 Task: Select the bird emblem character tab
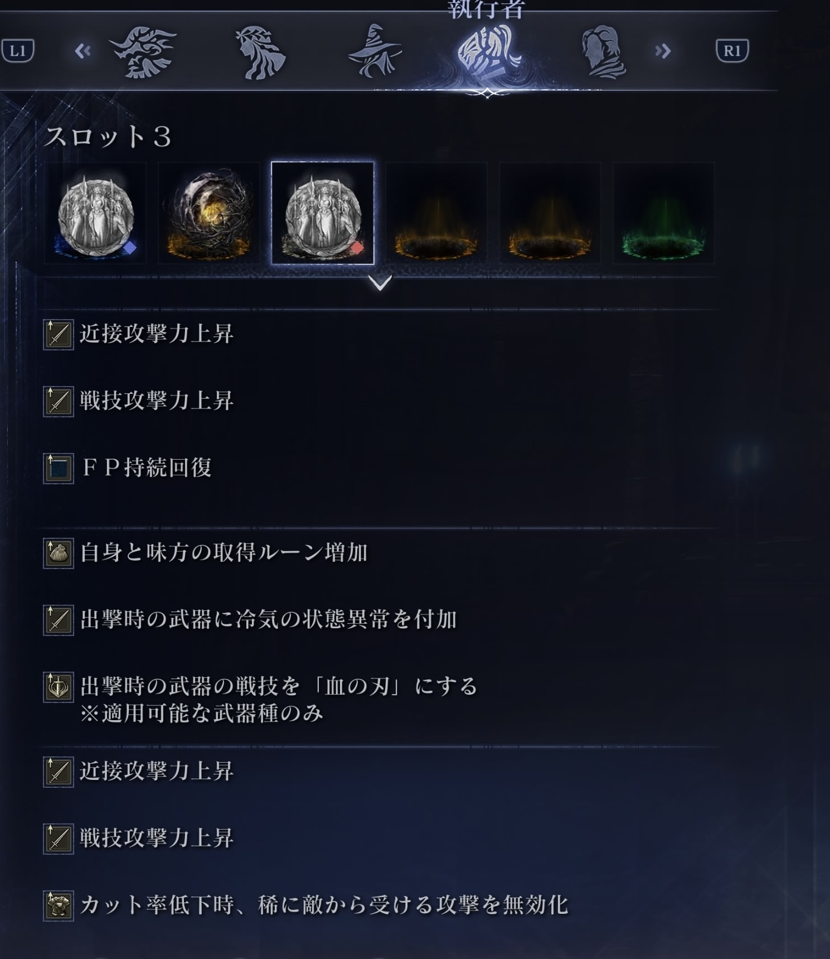[145, 51]
